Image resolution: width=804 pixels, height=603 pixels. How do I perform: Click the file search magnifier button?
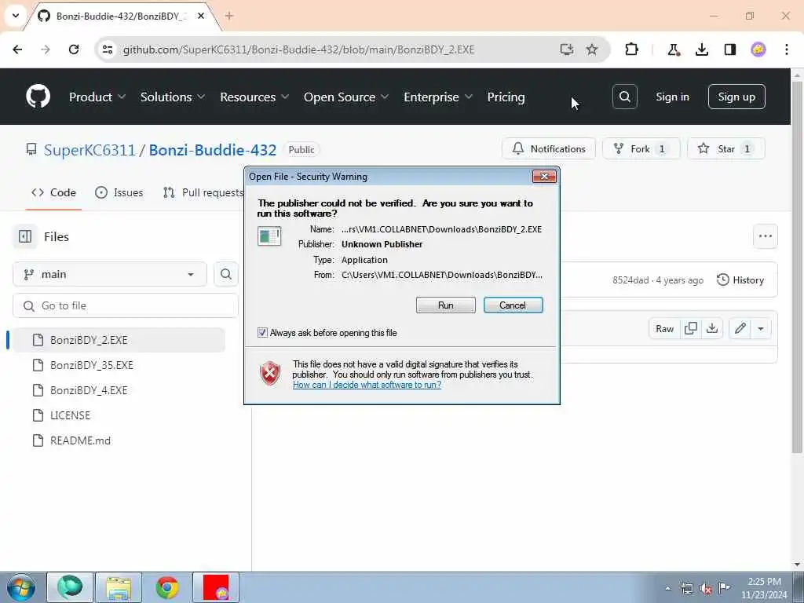click(x=225, y=274)
